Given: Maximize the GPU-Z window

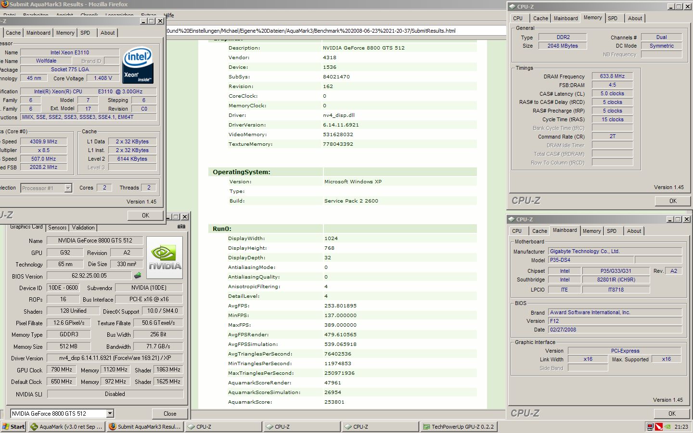Looking at the screenshot, I should (x=176, y=217).
